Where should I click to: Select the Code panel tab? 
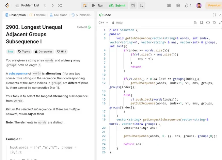pos(105,15)
